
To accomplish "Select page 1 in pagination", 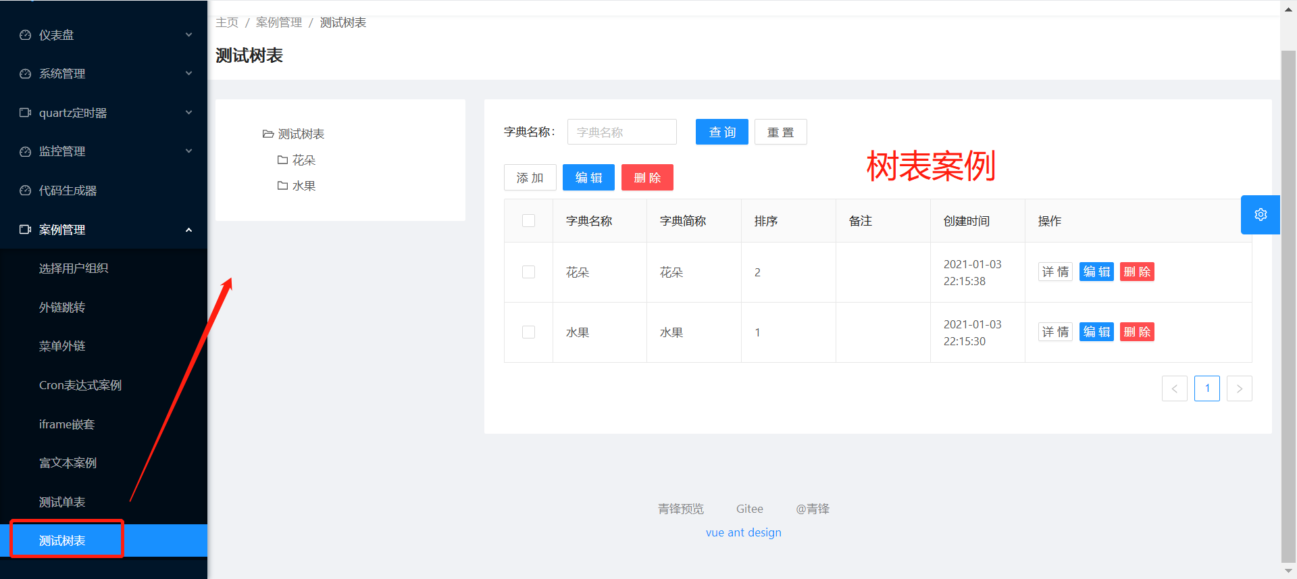I will click(1206, 388).
